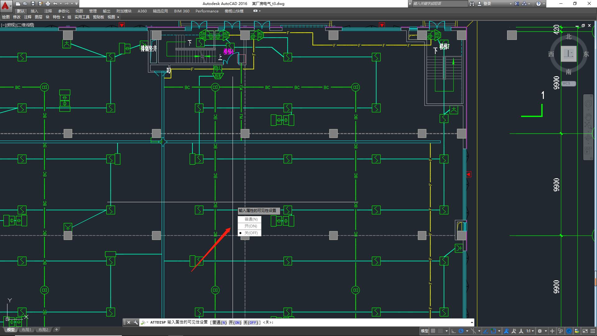Click the 登录 sign-in button
This screenshot has height=336, width=597.
487,4
